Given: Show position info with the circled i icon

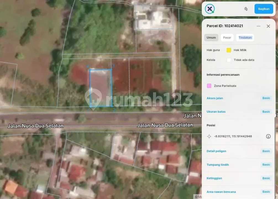Looking at the screenshot, I should 268,136.
